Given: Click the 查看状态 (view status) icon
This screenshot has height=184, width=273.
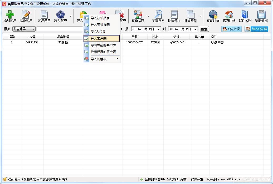Looking at the screenshot, I should pos(138,16).
